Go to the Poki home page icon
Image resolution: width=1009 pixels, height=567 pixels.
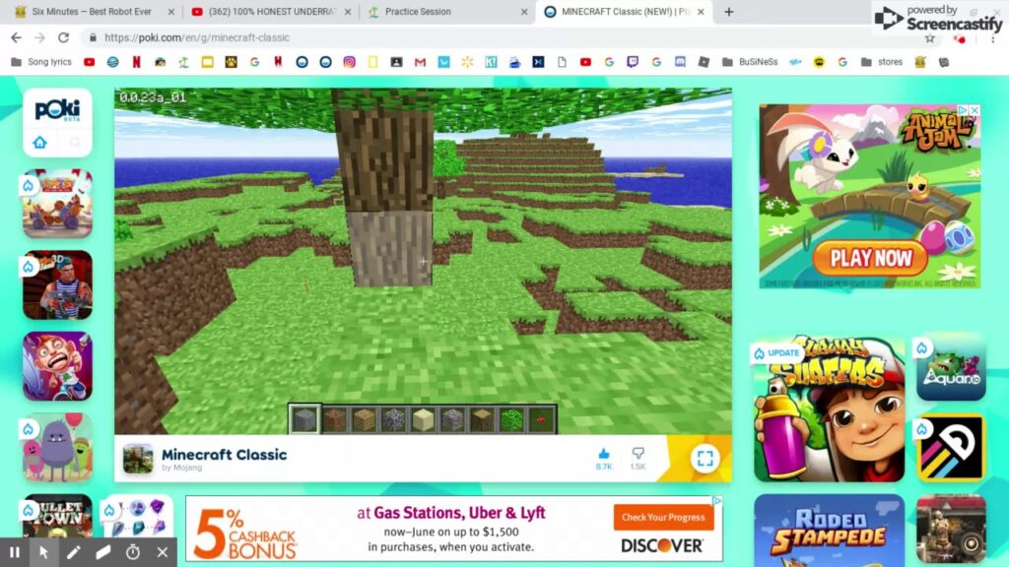(x=39, y=142)
